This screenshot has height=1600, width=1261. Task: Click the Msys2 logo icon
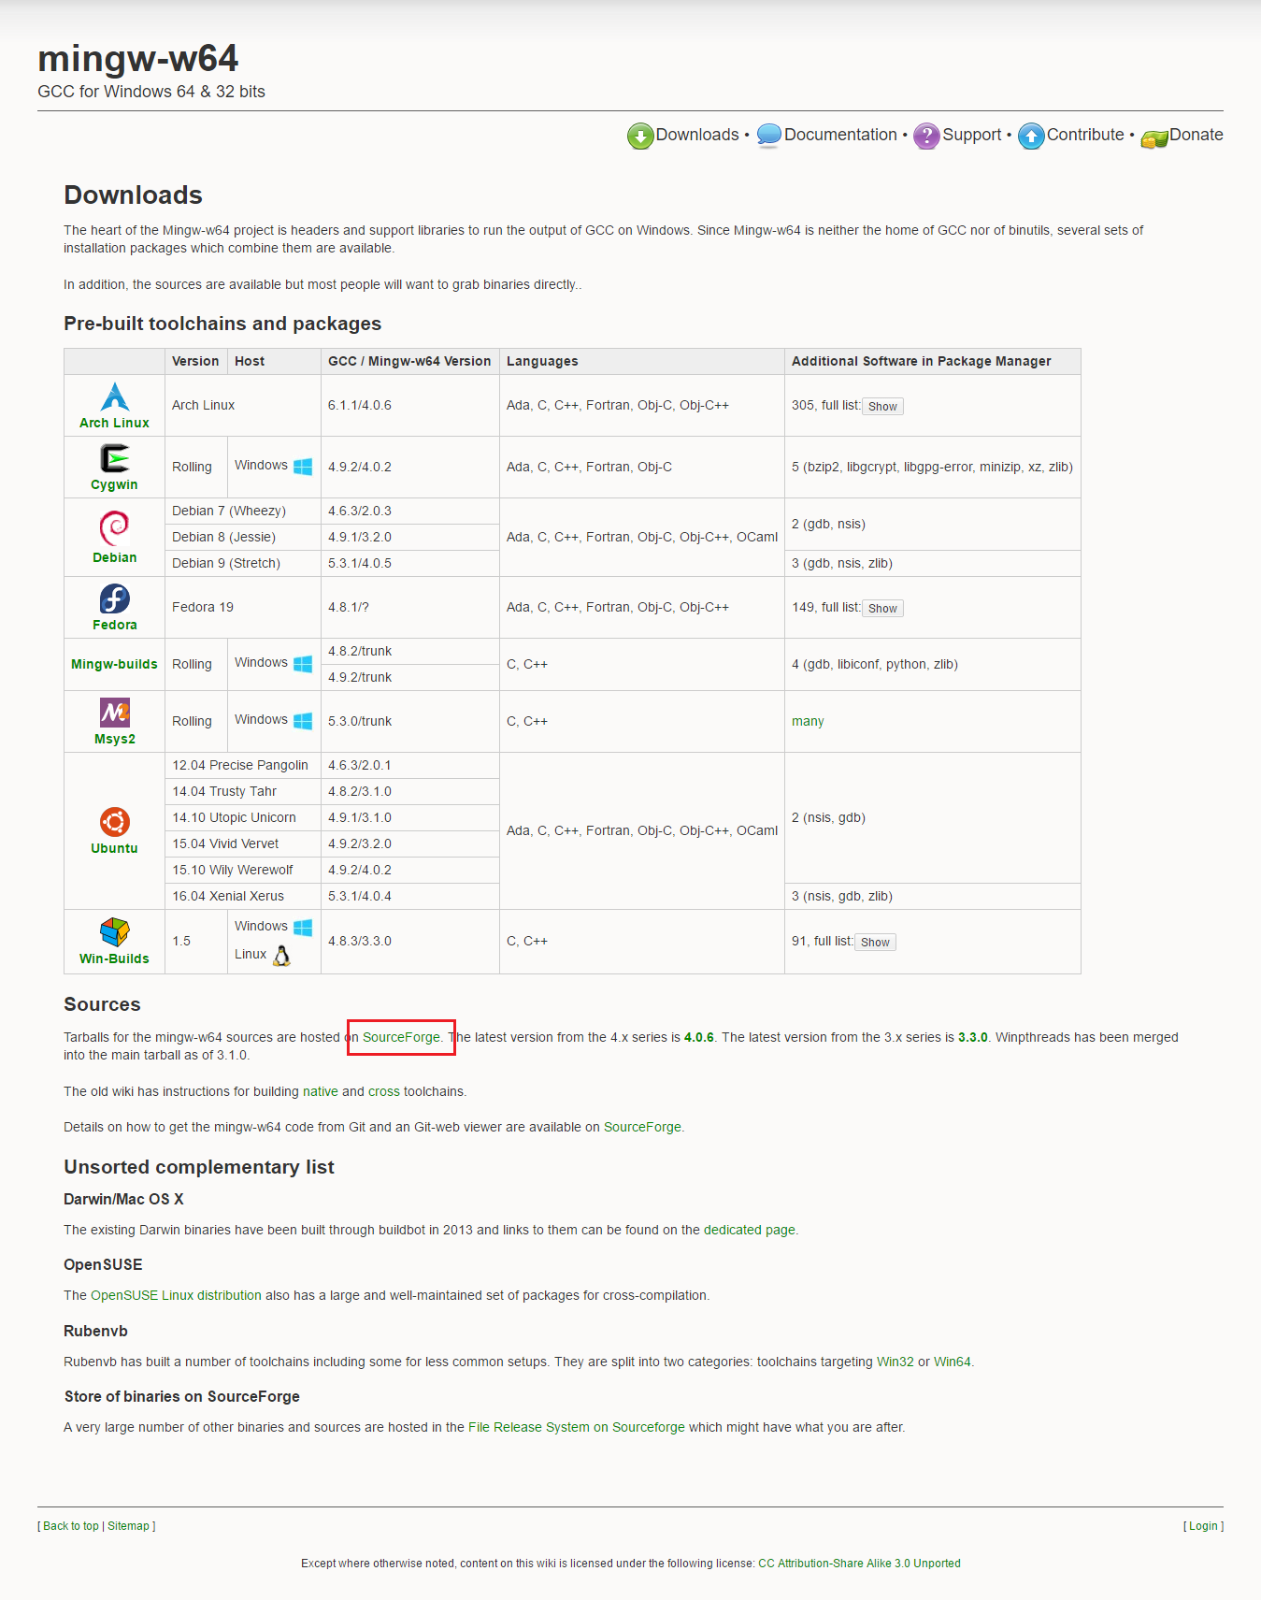point(115,713)
